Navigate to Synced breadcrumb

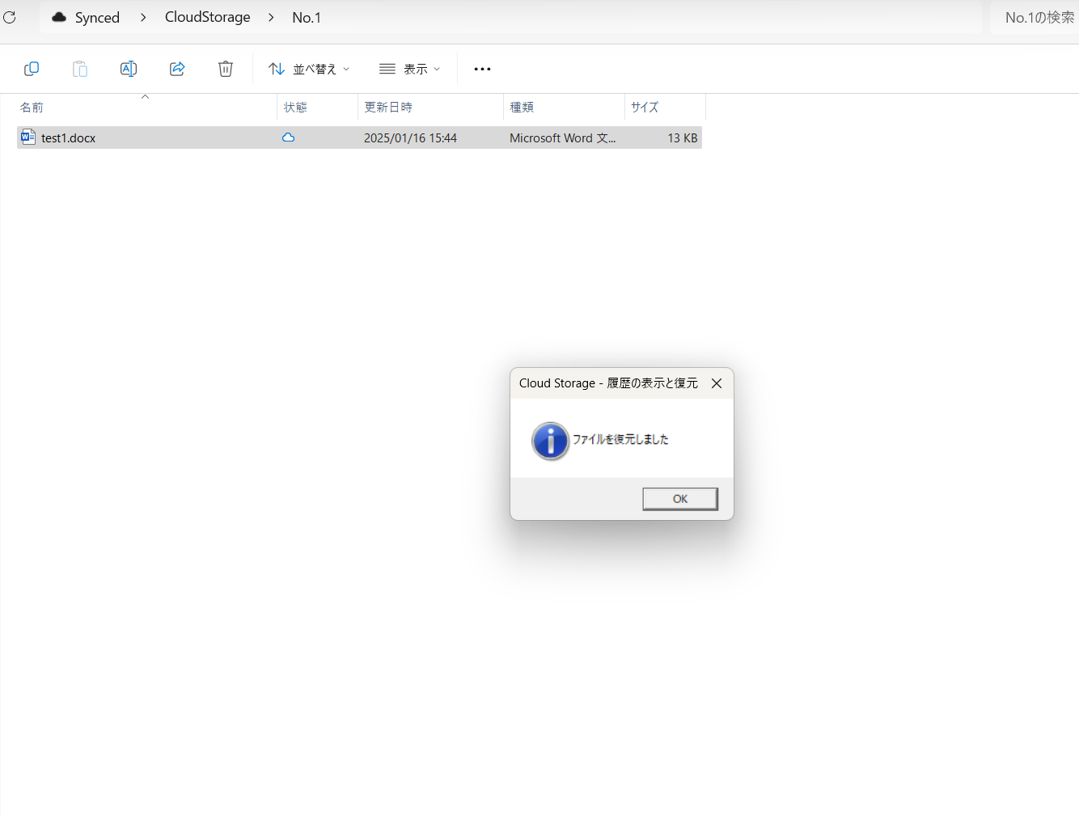(x=97, y=17)
